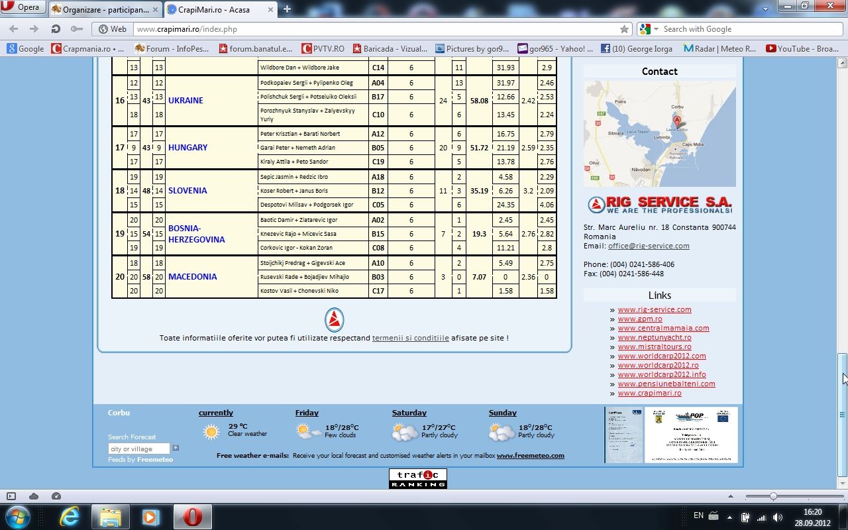Click the Opera Turbo gauge icon
This screenshot has height=530, width=848.
coord(56,496)
